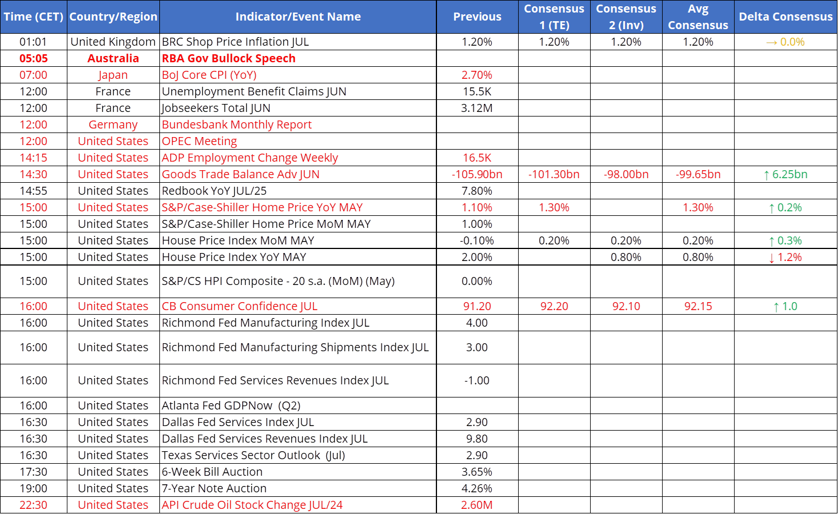Select Dallas Fed Services Index JUL cell
838x514 pixels.
[x=298, y=422]
